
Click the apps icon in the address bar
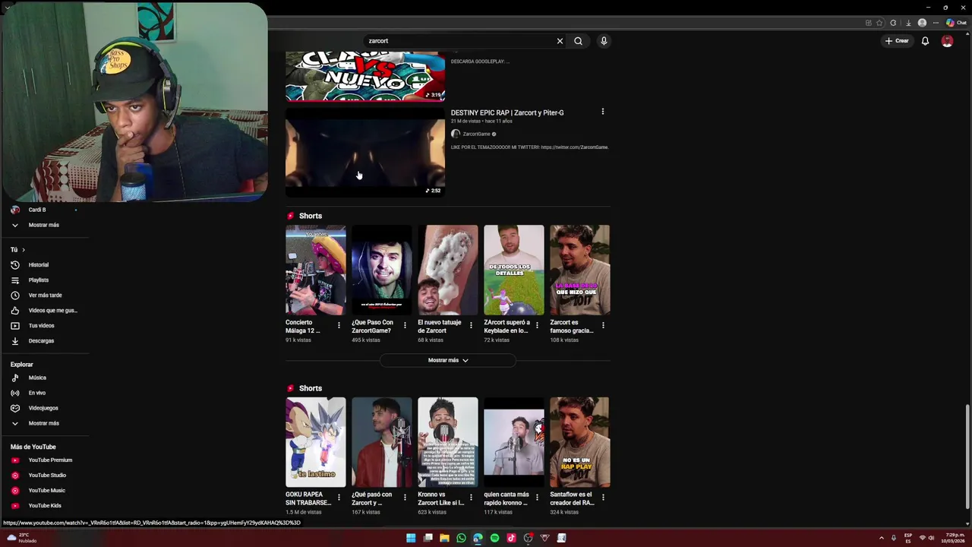coord(868,23)
